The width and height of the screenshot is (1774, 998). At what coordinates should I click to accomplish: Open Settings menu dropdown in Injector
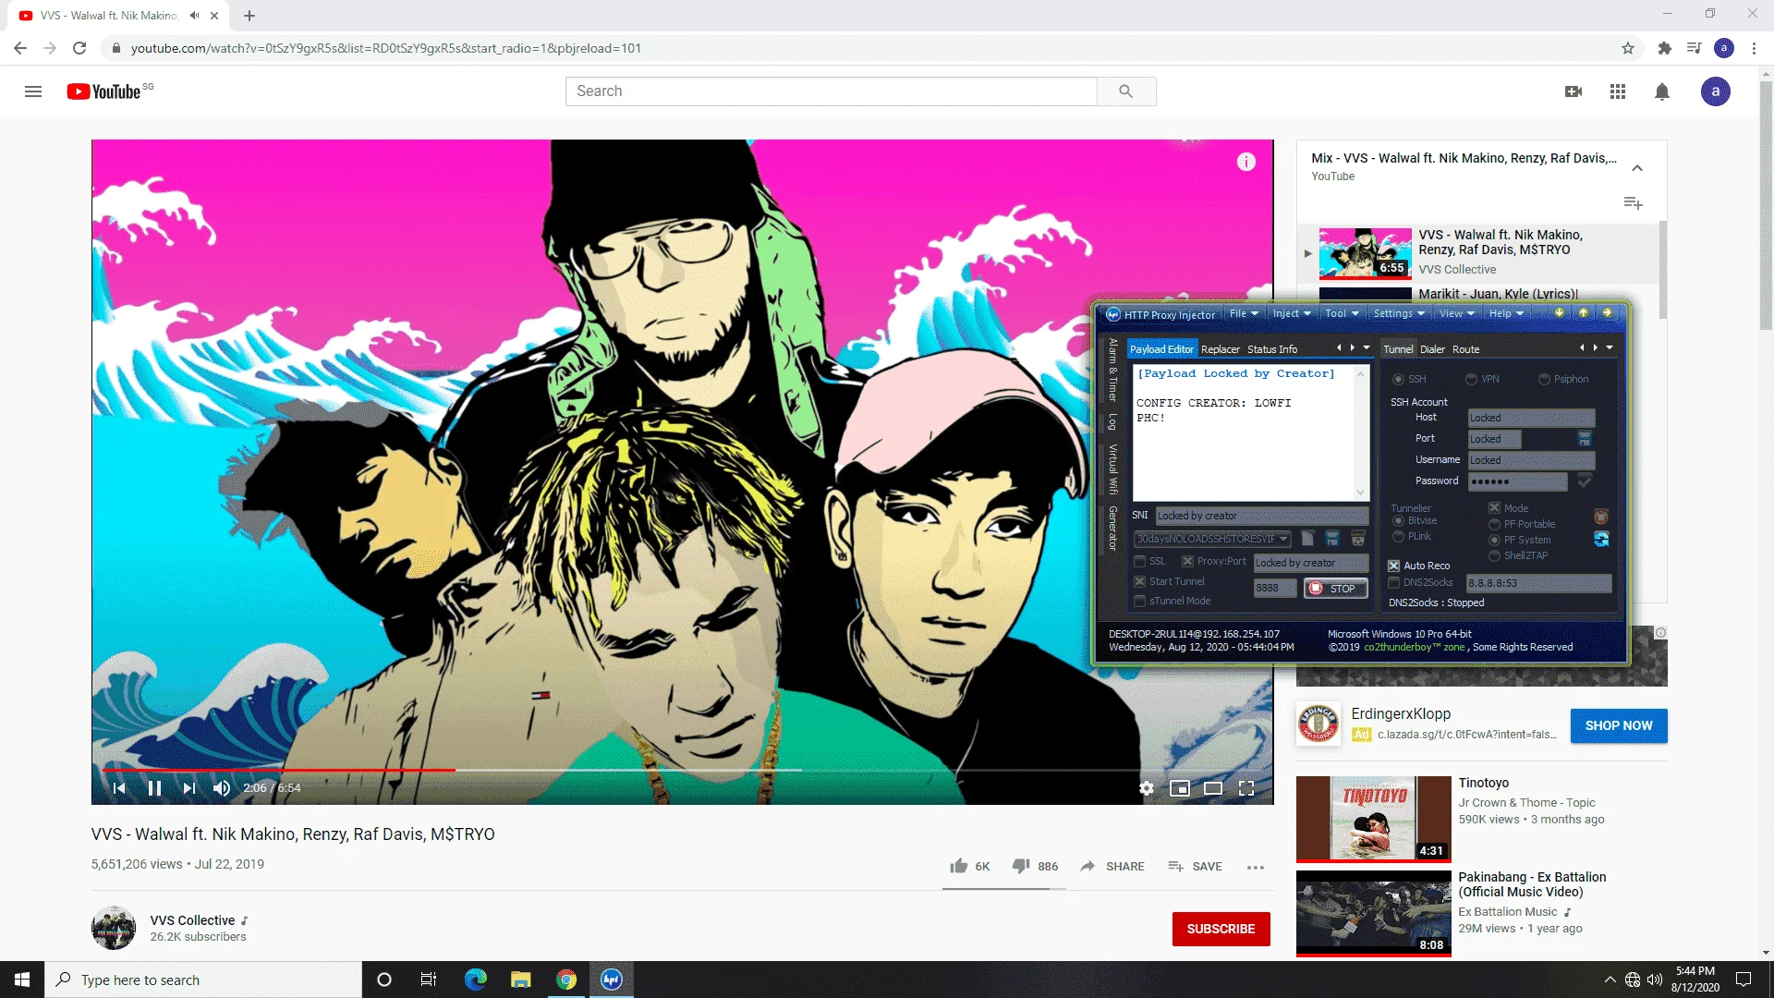[1399, 314]
